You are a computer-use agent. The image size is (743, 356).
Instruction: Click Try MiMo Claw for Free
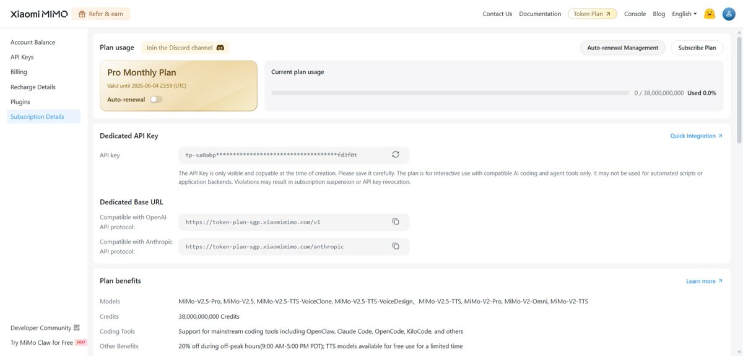coord(41,342)
